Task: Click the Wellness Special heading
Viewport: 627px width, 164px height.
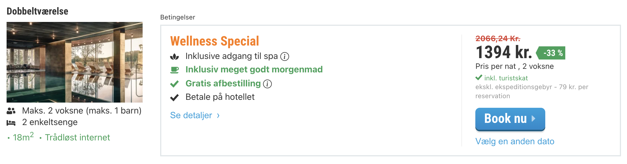Action: (x=214, y=41)
